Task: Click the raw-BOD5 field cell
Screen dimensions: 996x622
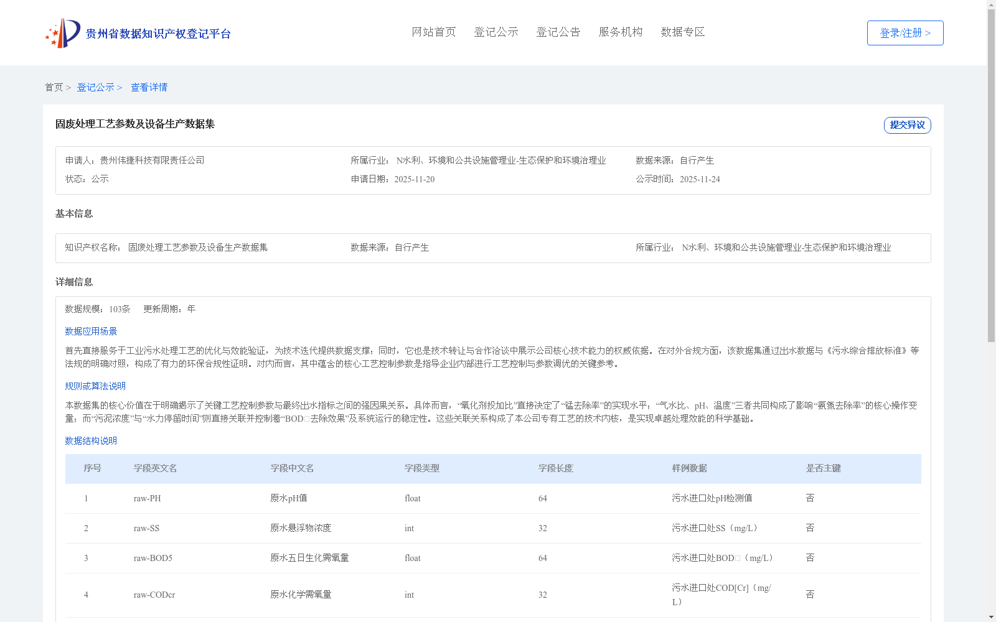Action: point(153,558)
